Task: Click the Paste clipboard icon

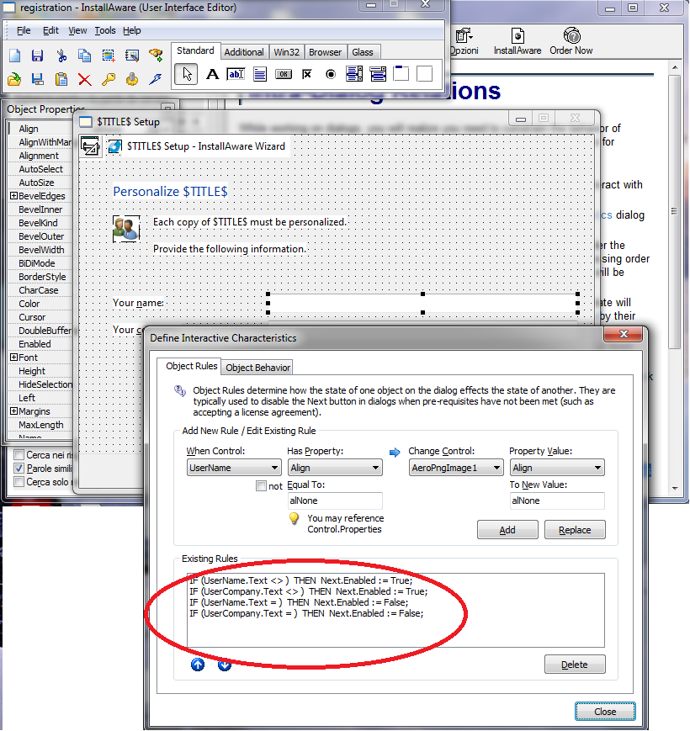Action: tap(61, 79)
